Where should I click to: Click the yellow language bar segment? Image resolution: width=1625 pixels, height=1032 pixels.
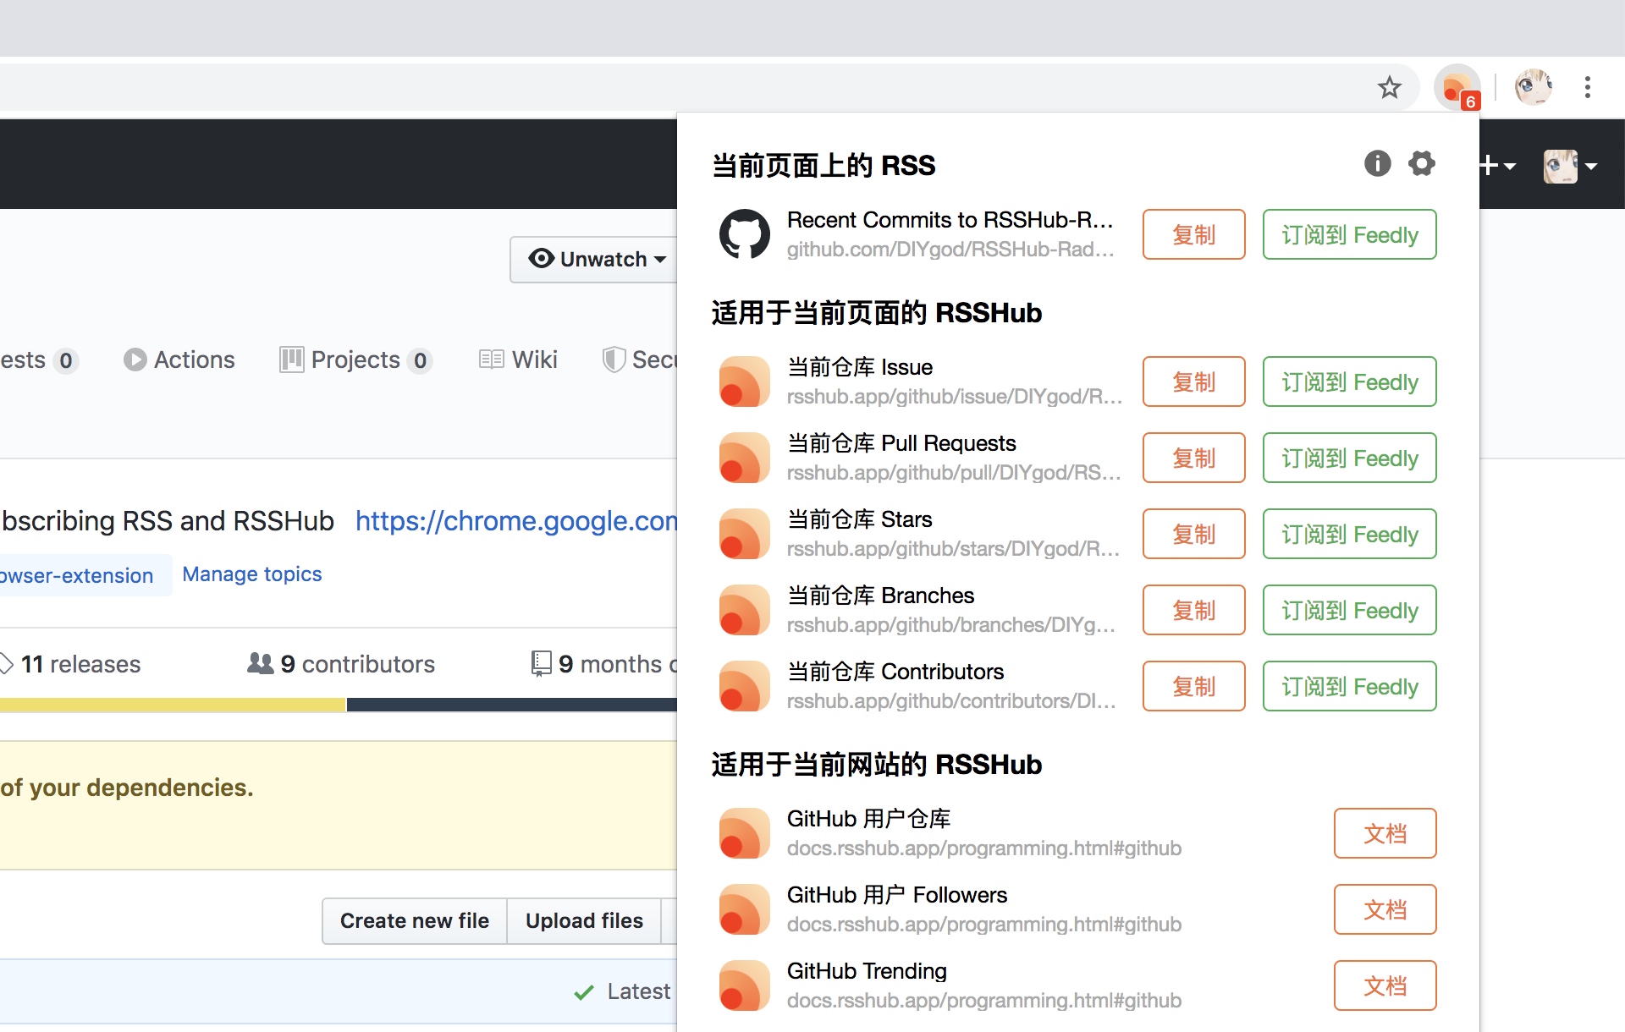173,705
